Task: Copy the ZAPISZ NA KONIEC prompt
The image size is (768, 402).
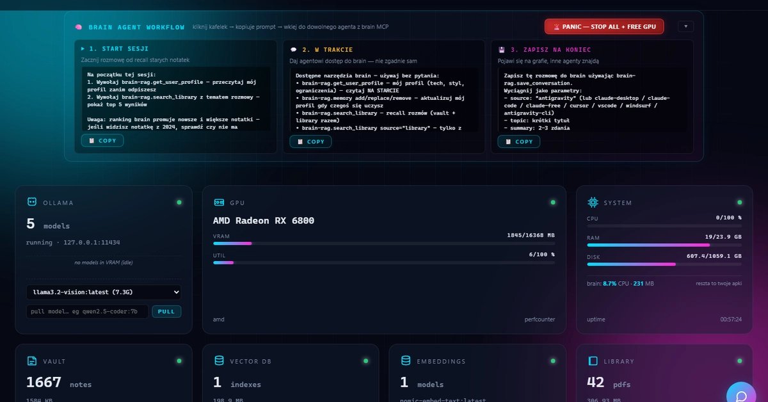Action: point(518,141)
